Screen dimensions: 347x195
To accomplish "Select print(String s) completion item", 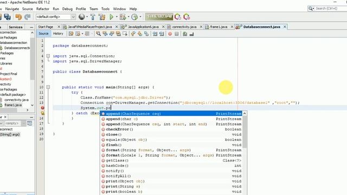I will pyautogui.click(x=171, y=186).
